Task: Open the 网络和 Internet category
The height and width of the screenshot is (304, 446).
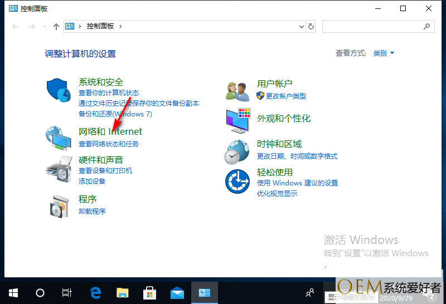Action: click(110, 132)
